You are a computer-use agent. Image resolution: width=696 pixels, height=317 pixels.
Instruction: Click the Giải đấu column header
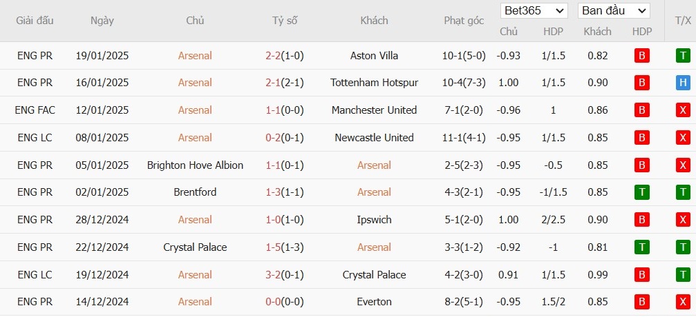(35, 21)
